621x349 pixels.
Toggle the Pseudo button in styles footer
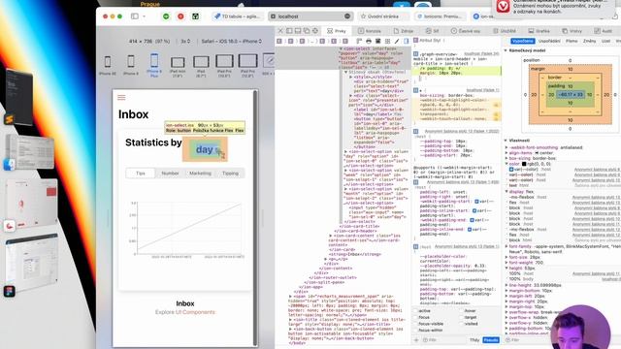(x=491, y=340)
